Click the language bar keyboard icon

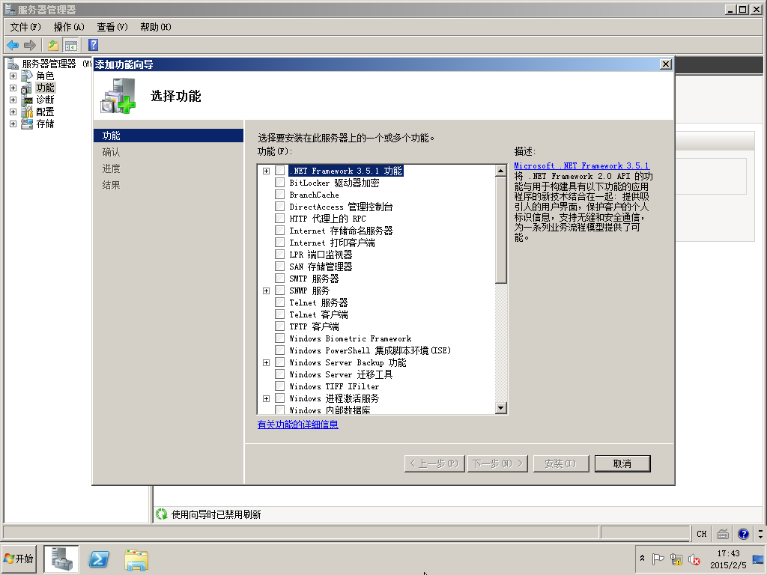(x=723, y=533)
